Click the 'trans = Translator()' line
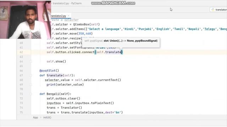Image resolution: width=227 pixels, height=127 pixels. coord(64,108)
